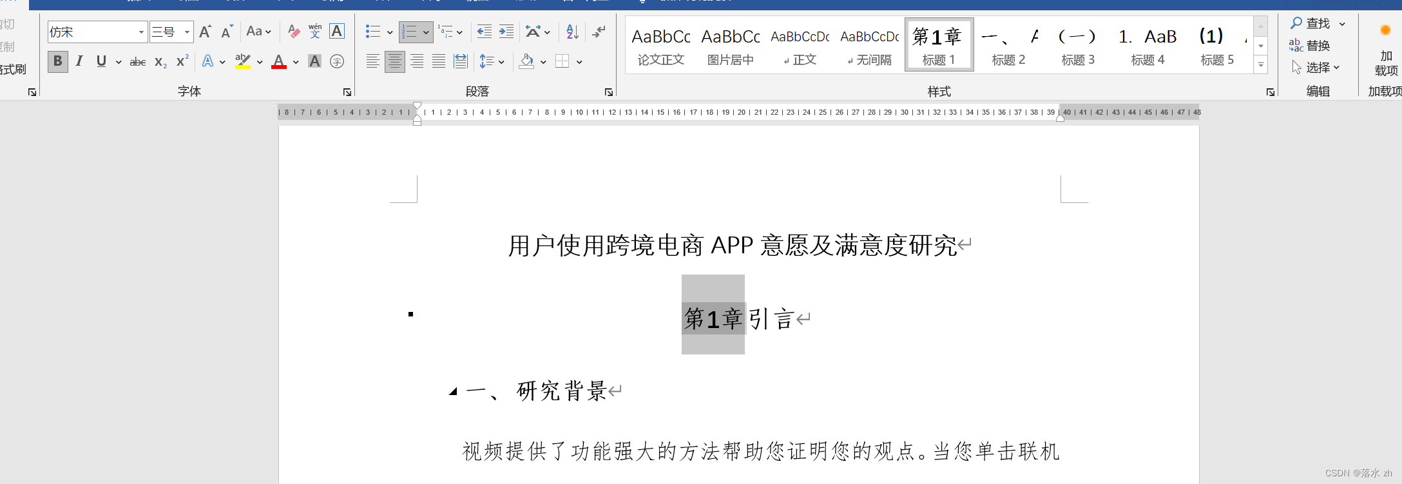Apply 标题 3 style
The height and width of the screenshot is (484, 1402).
[x=1078, y=45]
